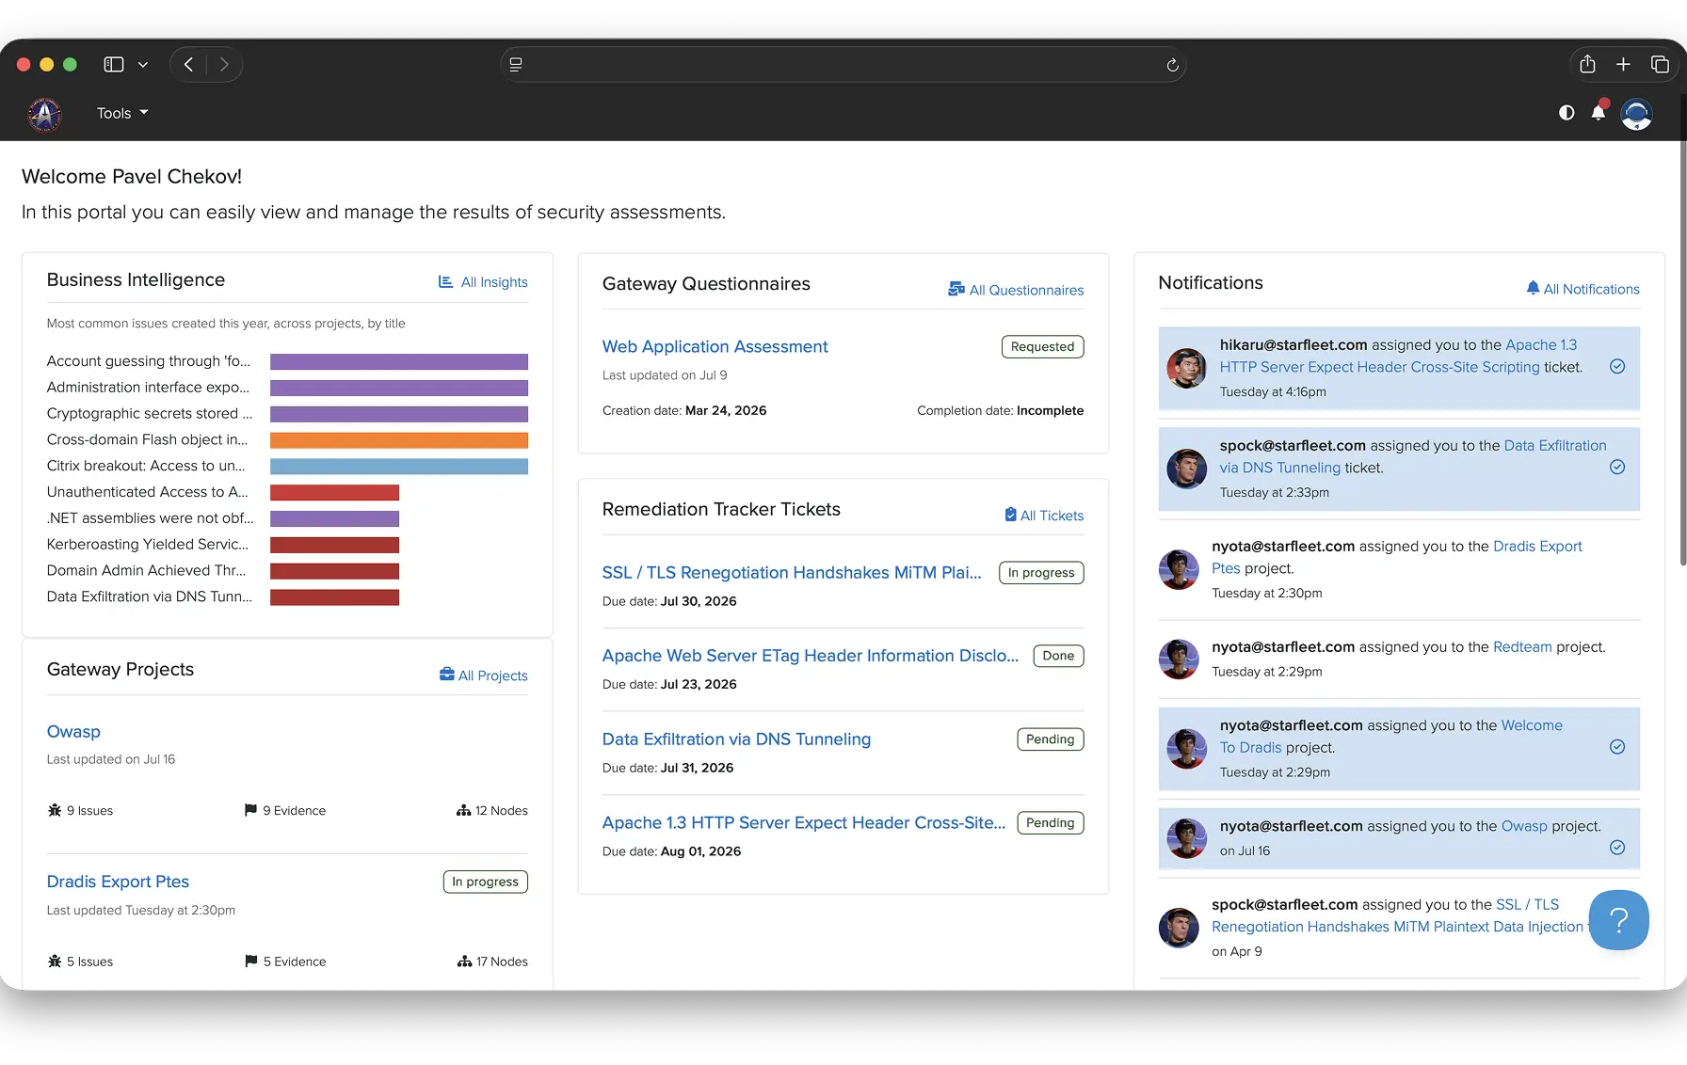Viewport: 1687px width, 1065px height.
Task: Mark nyota's Owasp project notification as read
Action: [x=1617, y=848]
